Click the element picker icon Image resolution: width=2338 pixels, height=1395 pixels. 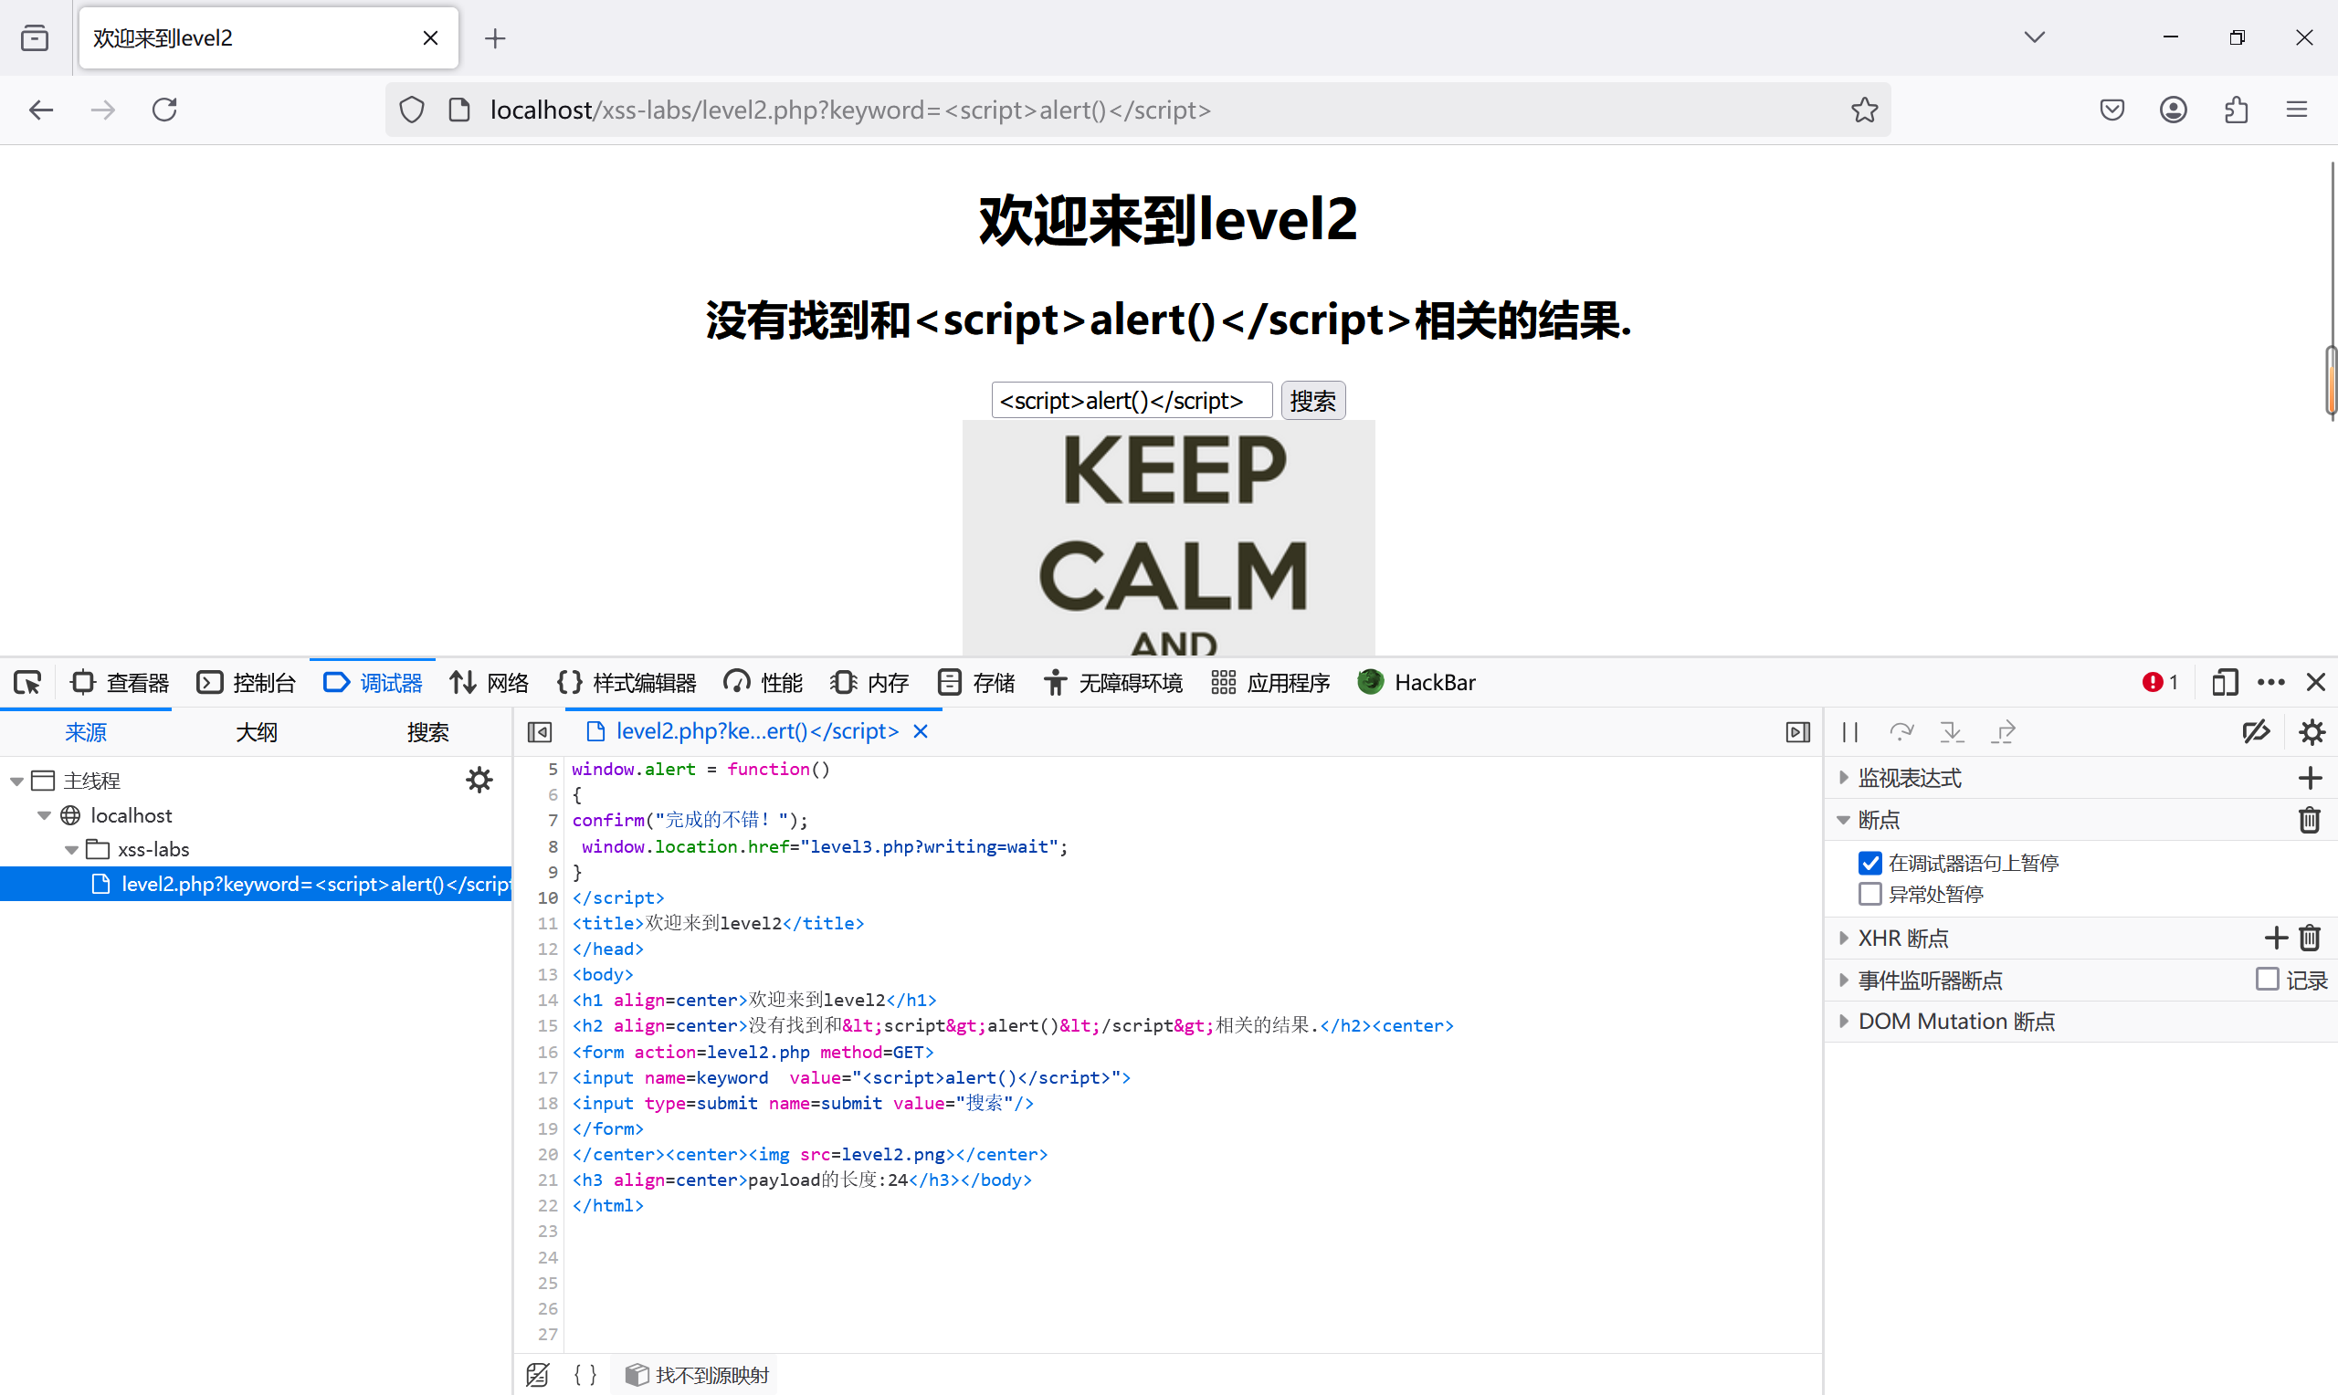click(27, 683)
